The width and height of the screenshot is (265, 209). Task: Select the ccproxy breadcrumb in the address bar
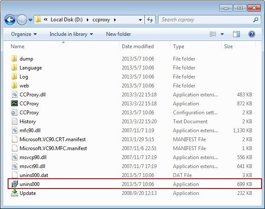(x=101, y=20)
